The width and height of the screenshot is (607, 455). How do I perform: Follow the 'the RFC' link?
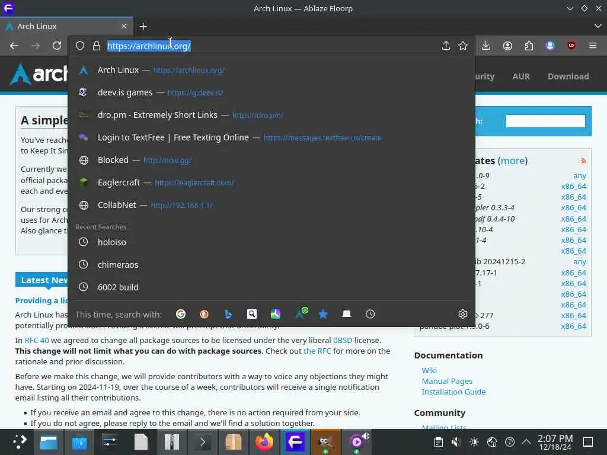coord(317,351)
